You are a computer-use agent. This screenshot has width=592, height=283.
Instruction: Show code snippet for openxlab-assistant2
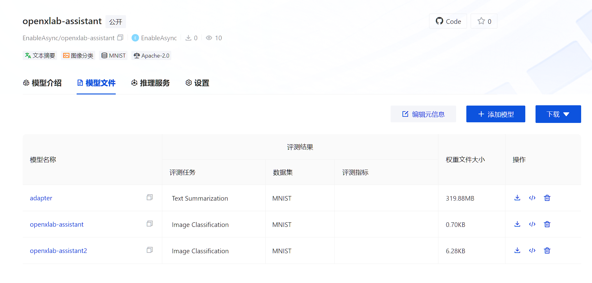(532, 250)
